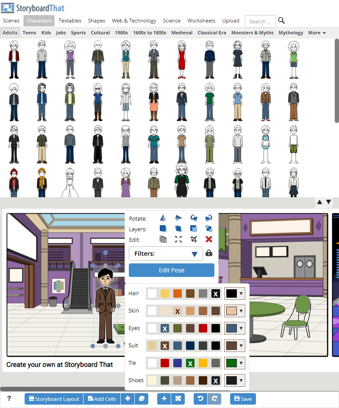
Task: Toggle the lock icon beside Filters
Action: point(208,254)
